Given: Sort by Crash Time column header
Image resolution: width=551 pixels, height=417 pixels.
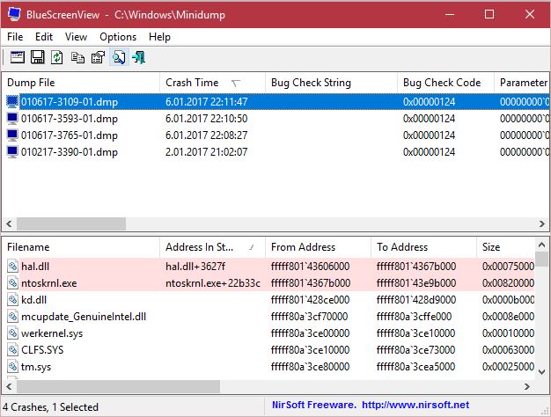Looking at the screenshot, I should point(213,83).
